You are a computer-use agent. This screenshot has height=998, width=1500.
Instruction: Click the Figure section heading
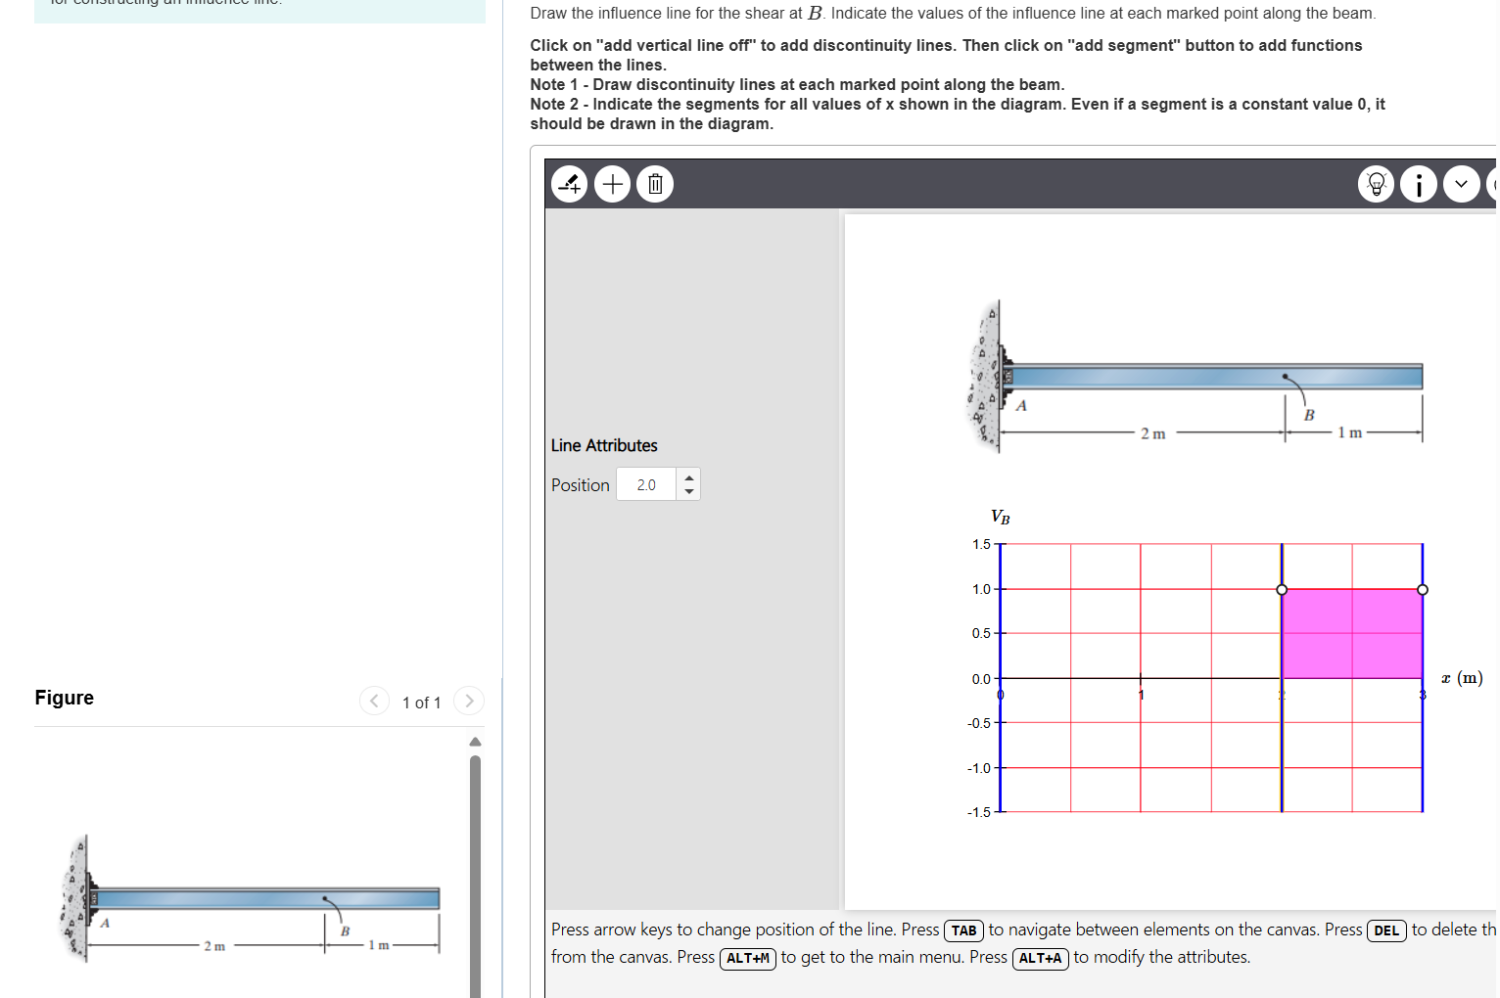(64, 698)
